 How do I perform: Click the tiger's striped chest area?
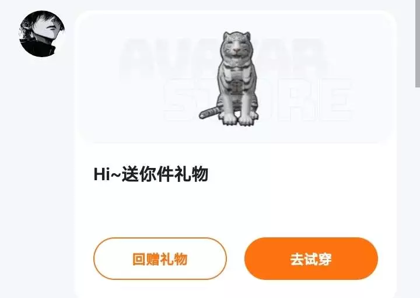(x=236, y=79)
